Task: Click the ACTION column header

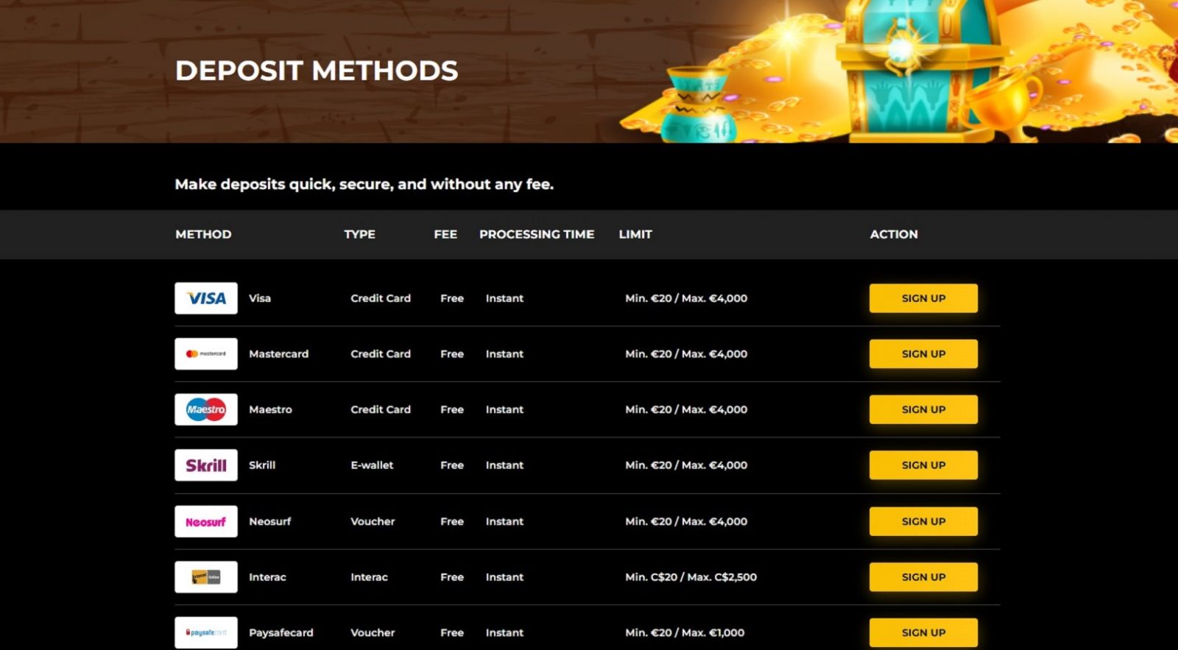Action: click(894, 234)
